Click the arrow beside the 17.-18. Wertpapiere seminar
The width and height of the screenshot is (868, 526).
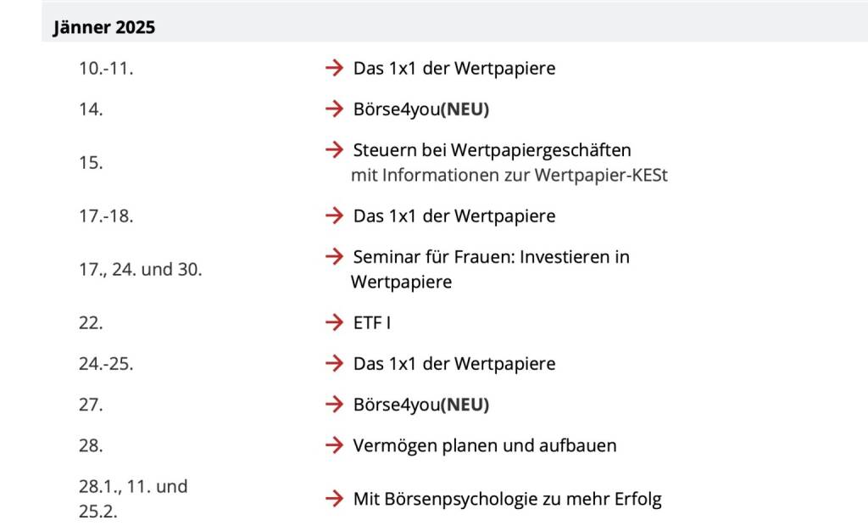click(x=333, y=215)
